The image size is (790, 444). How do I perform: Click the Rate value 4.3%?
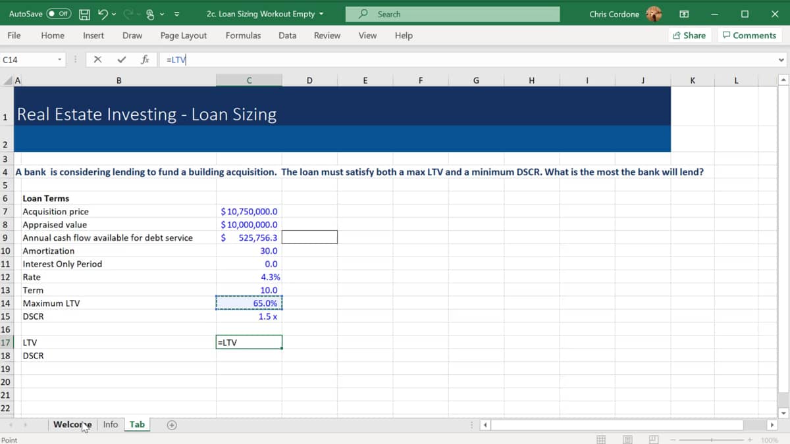[x=249, y=277]
